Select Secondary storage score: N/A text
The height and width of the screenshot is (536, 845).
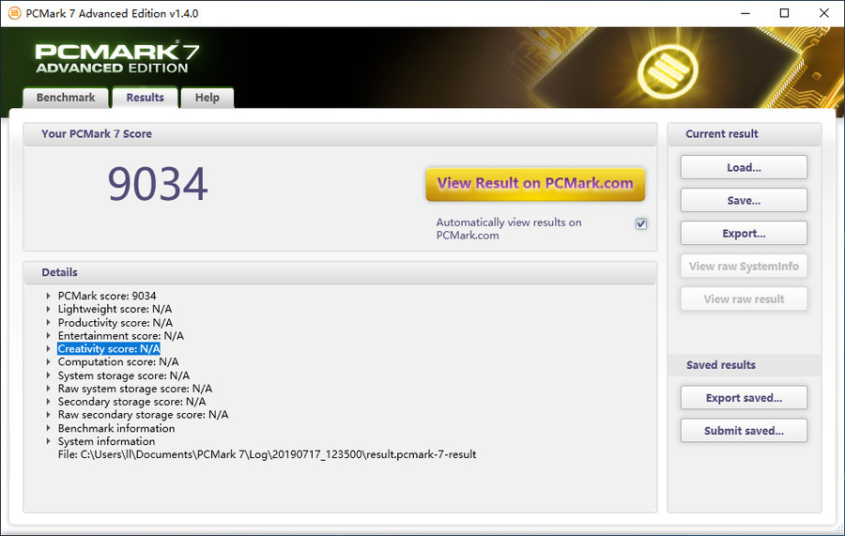click(132, 402)
